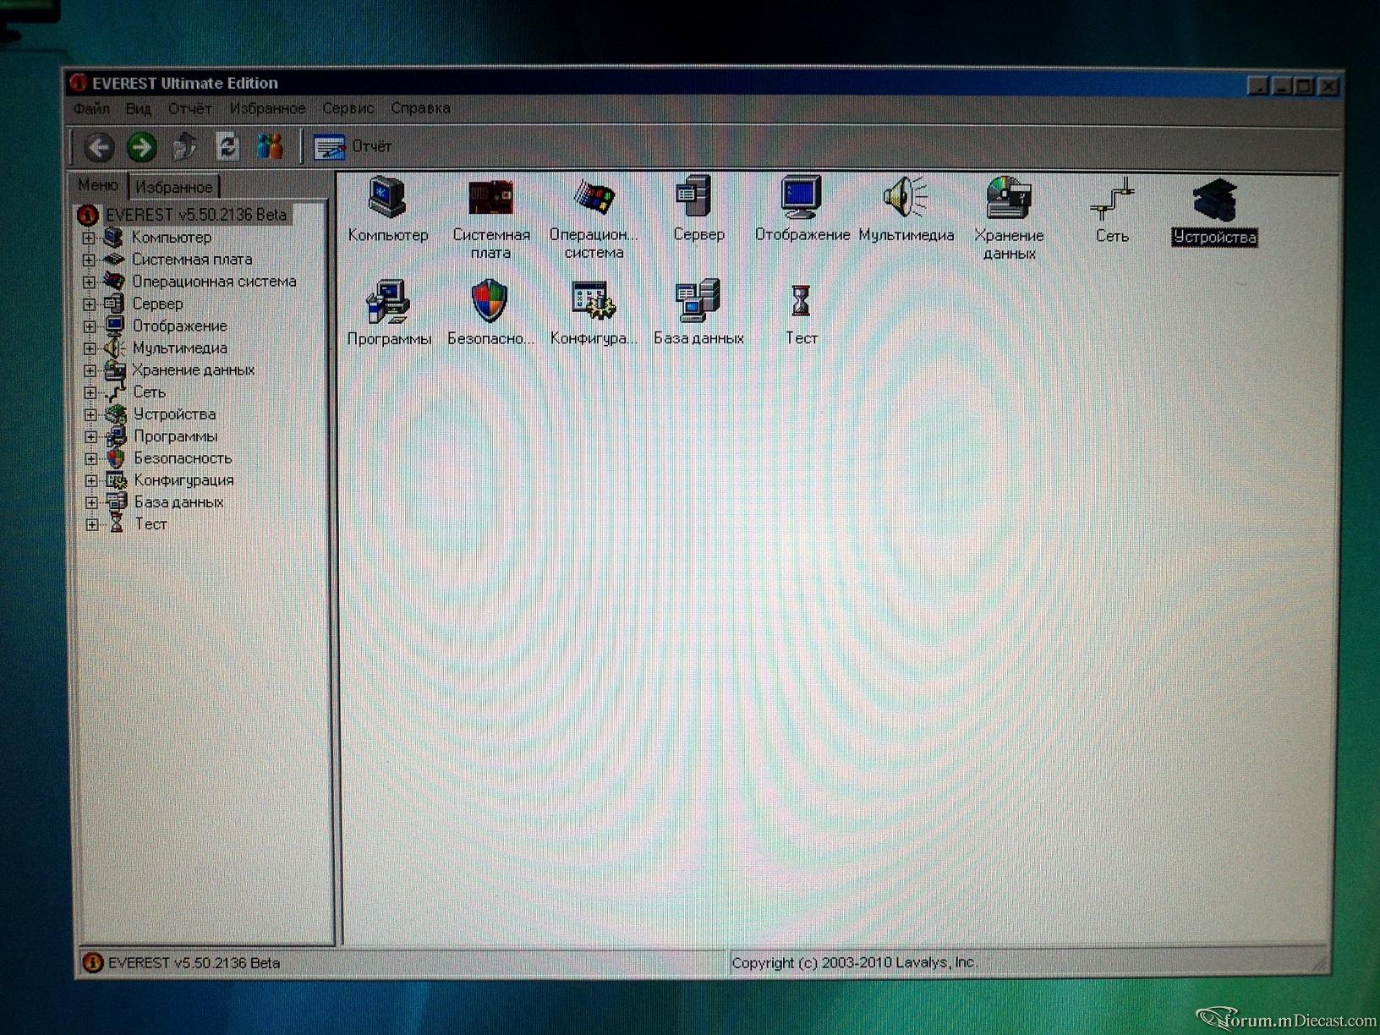Open the Избранное menu in menu bar
Viewport: 1380px width, 1035px height.
[267, 108]
